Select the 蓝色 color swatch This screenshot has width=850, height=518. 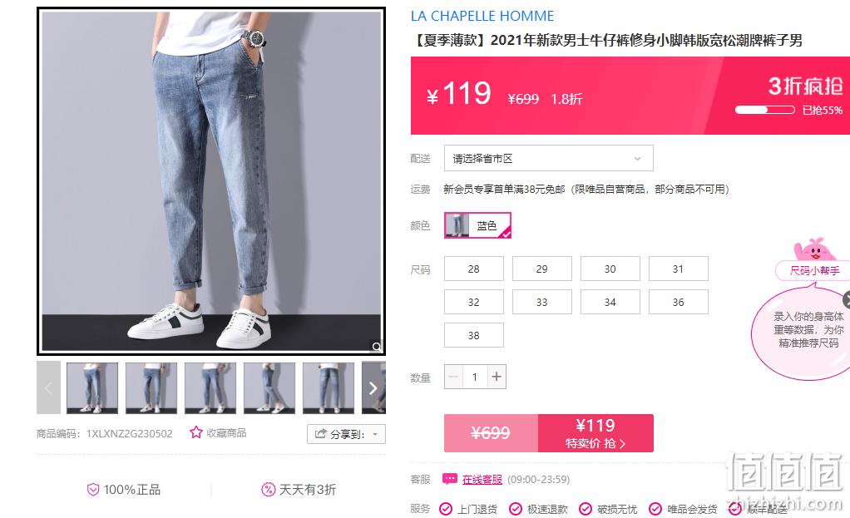(477, 225)
